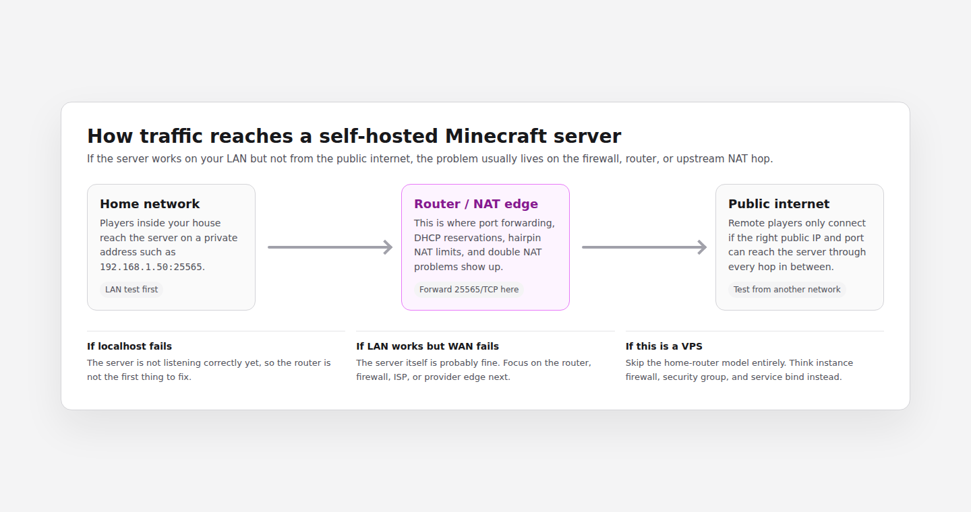Click the 'If LAN works but WAN fails' heading
971x512 pixels.
point(428,346)
